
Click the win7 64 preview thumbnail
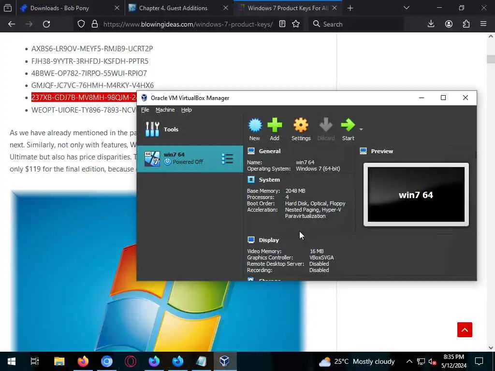[x=416, y=194]
